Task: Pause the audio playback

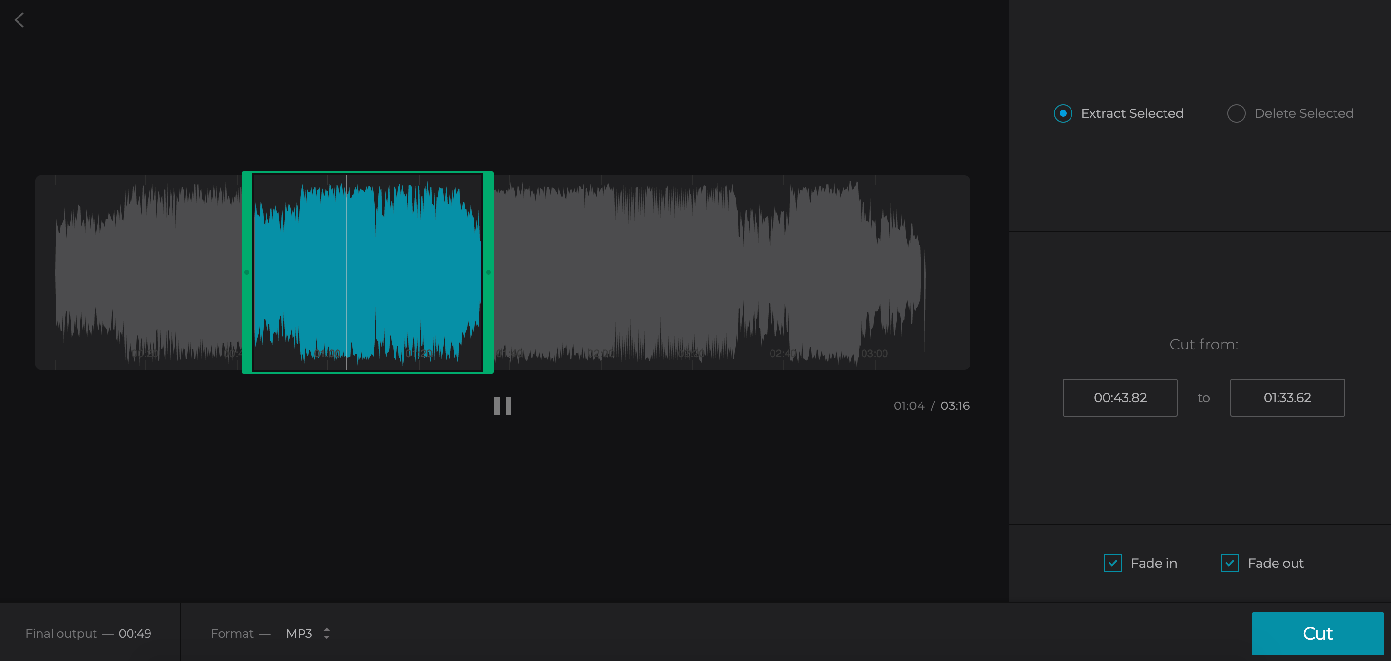Action: [502, 406]
